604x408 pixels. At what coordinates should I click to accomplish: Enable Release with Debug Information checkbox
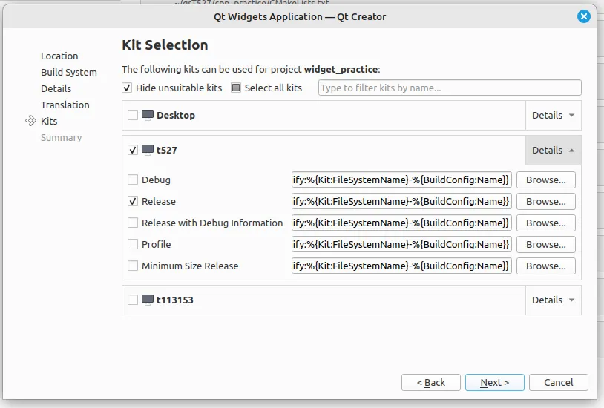[x=133, y=223]
